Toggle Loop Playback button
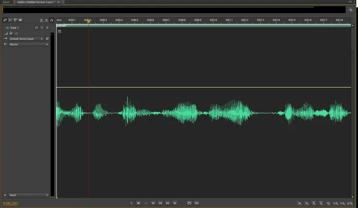Screen dimensions: 358x208 click(189, 203)
